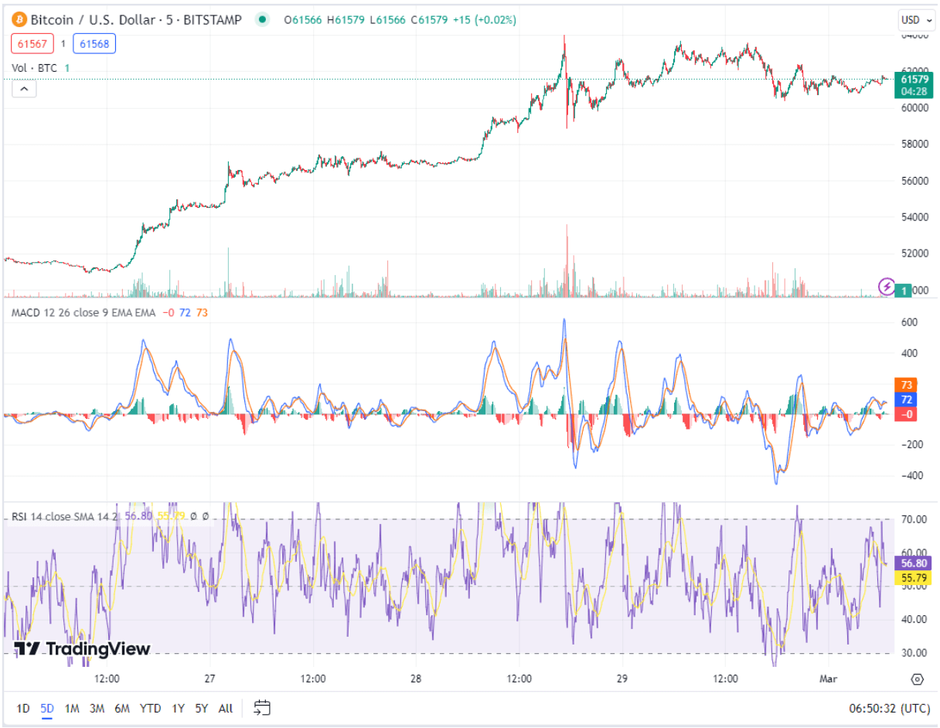
Task: Click the 61579 last price label
Action: coord(916,80)
